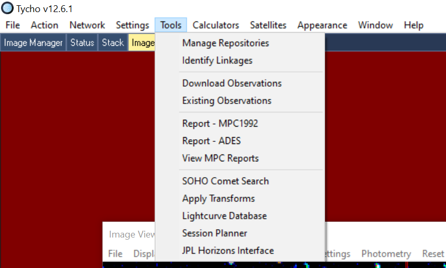Choose Report - ADES menu entry
This screenshot has height=268, width=446.
[x=211, y=141]
